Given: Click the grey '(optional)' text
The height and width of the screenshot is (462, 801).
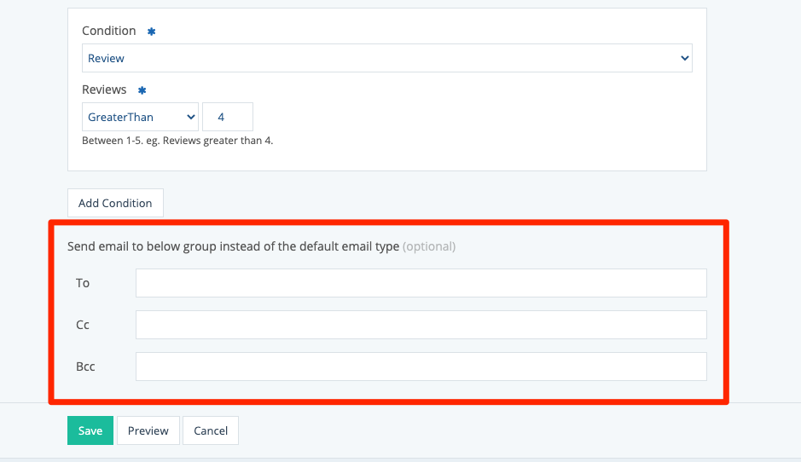Looking at the screenshot, I should tap(429, 246).
